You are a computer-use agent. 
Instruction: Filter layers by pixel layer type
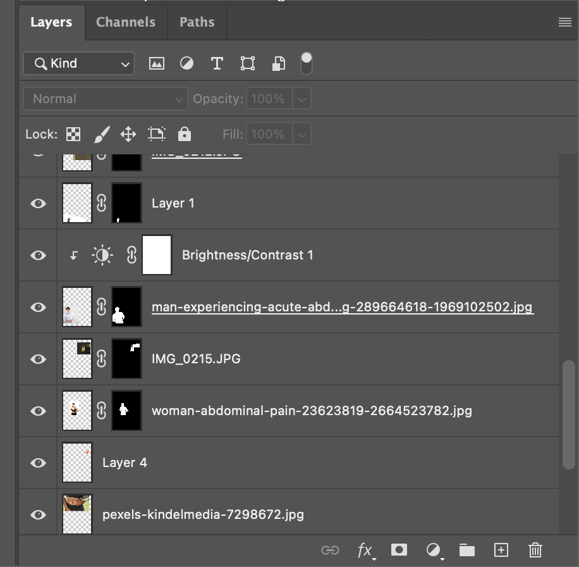(156, 63)
